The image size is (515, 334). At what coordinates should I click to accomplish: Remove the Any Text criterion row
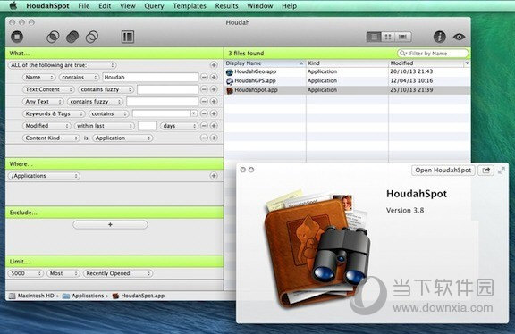(204, 102)
